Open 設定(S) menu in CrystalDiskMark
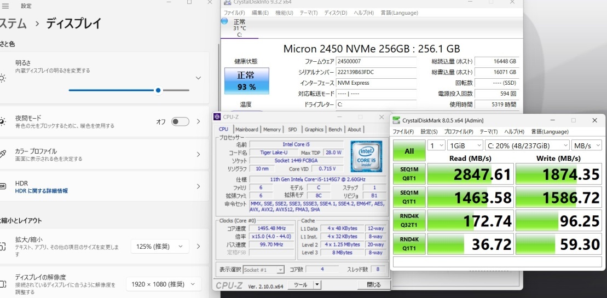 tap(429, 132)
